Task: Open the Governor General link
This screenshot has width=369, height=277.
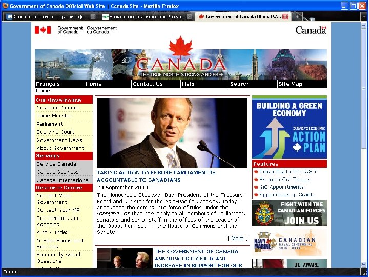Action: click(57, 108)
